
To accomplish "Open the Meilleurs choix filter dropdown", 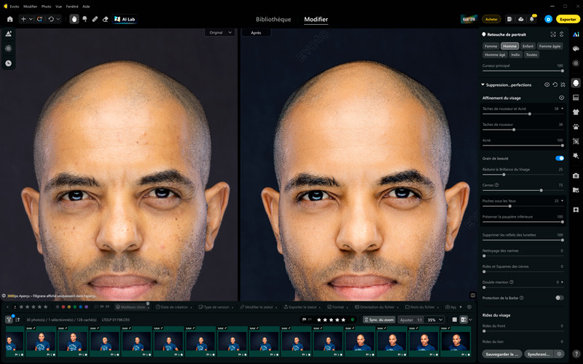I will [133, 307].
